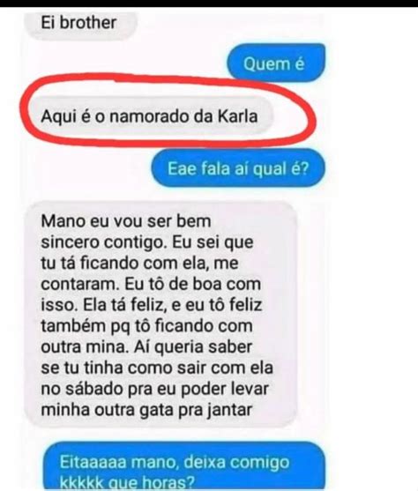Click the line 'no sábado pra eu poder levar'

[x=155, y=389]
